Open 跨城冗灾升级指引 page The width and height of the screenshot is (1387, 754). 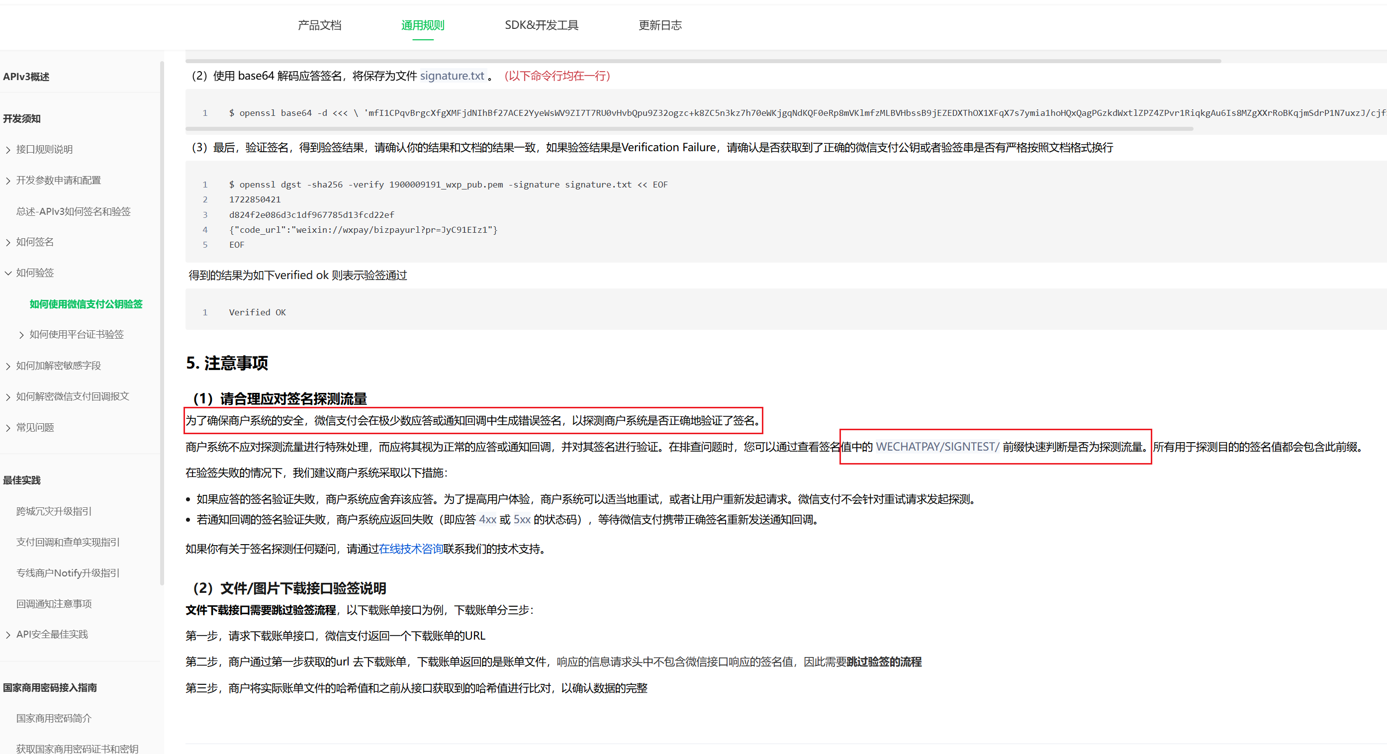tap(54, 511)
